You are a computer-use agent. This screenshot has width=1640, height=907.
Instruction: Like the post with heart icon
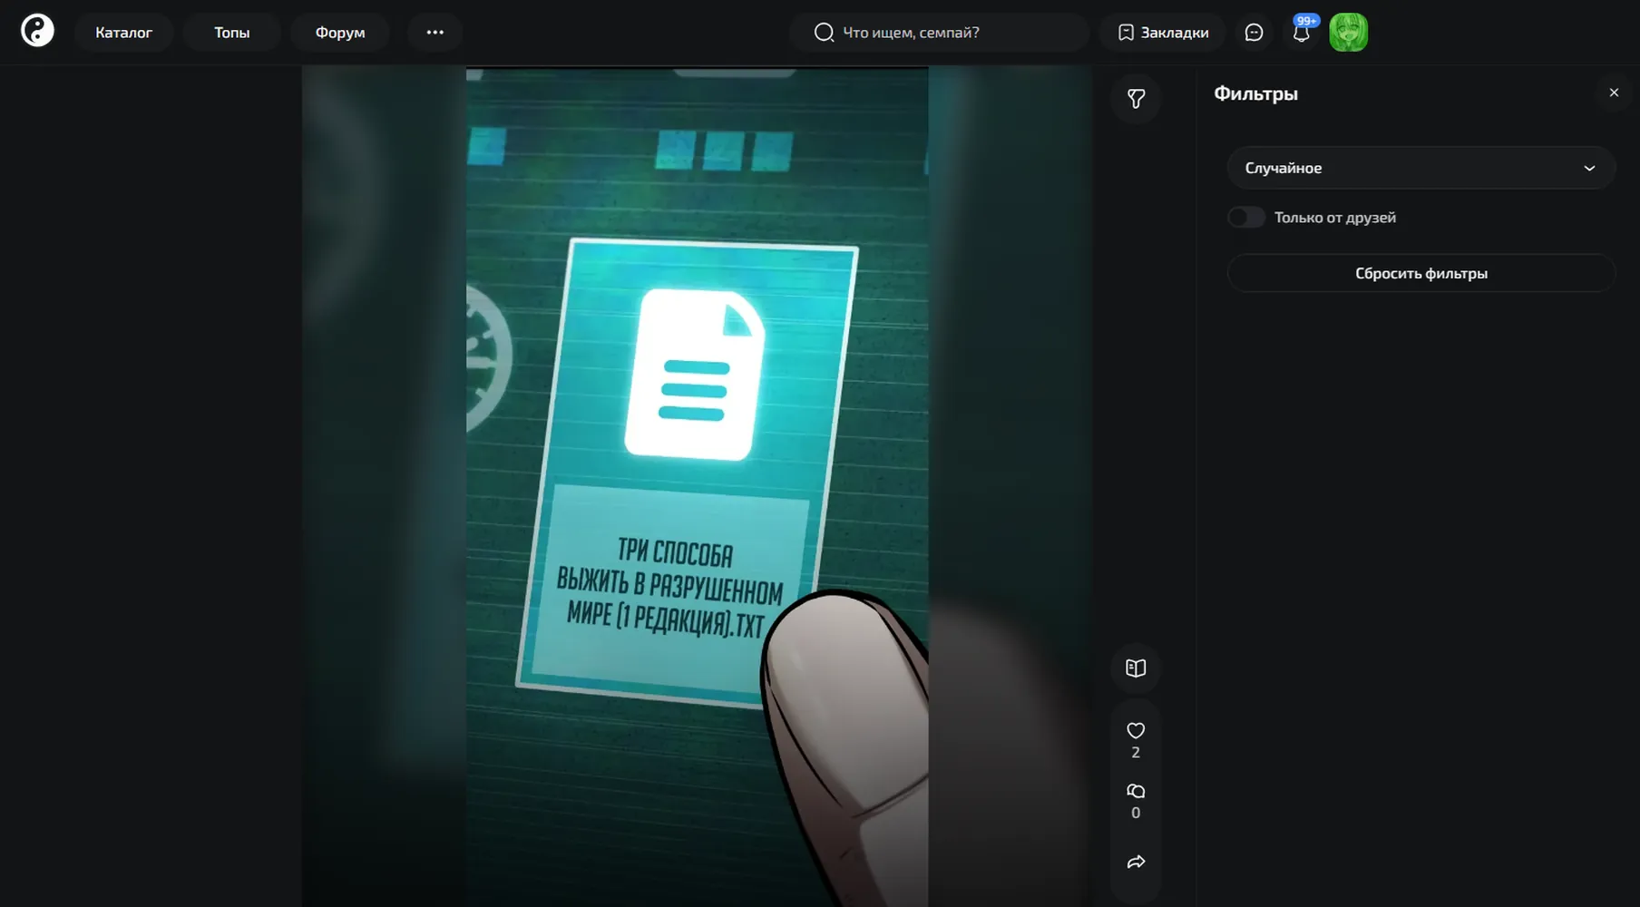click(x=1136, y=730)
